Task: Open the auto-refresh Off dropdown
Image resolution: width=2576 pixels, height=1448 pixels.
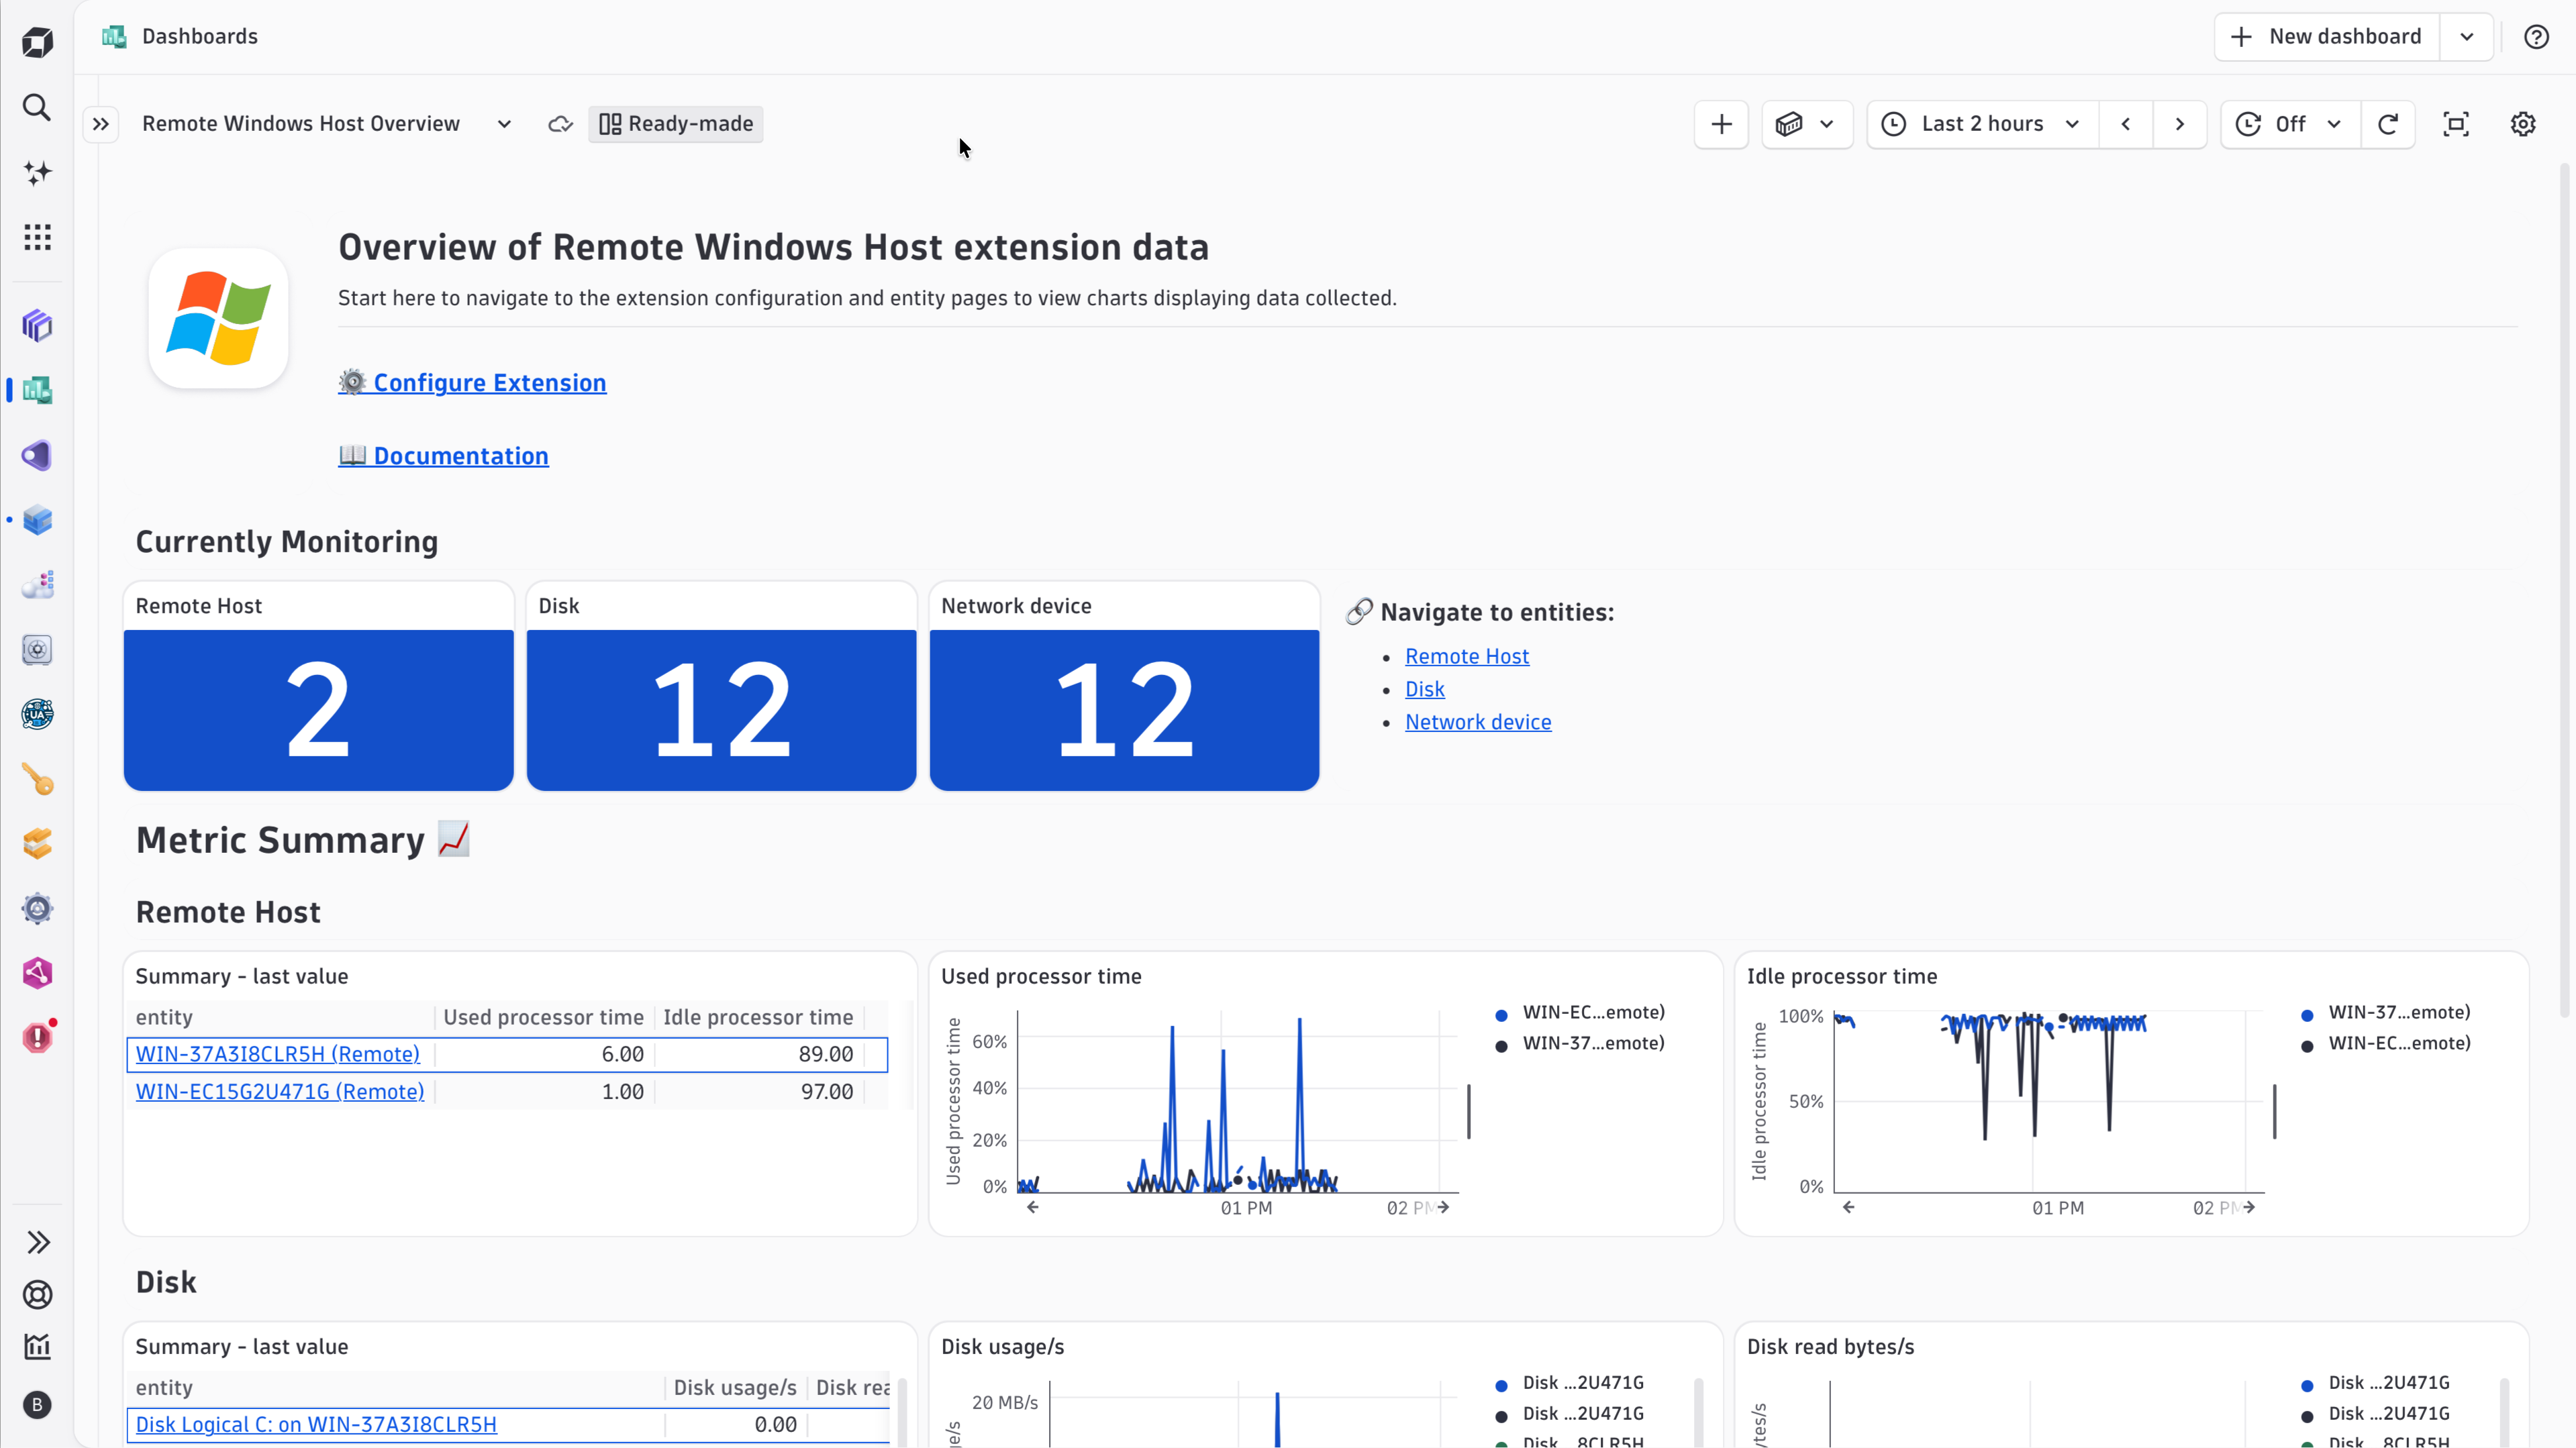Action: coord(2290,124)
